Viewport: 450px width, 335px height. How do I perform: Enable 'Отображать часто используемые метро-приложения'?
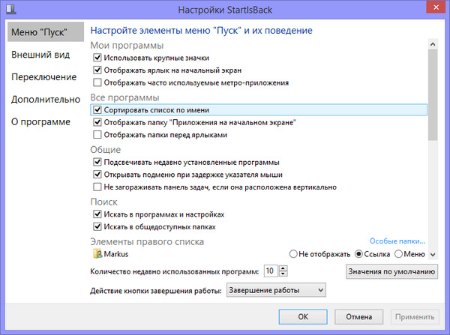97,82
